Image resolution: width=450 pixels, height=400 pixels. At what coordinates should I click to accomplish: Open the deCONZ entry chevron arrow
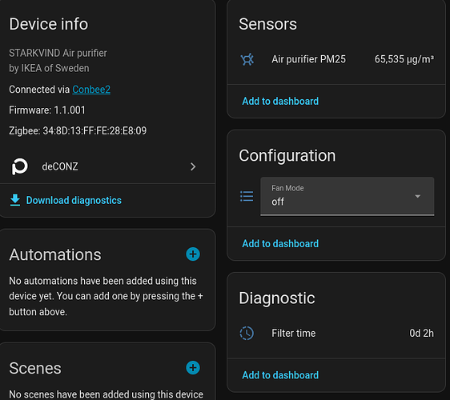pos(193,166)
